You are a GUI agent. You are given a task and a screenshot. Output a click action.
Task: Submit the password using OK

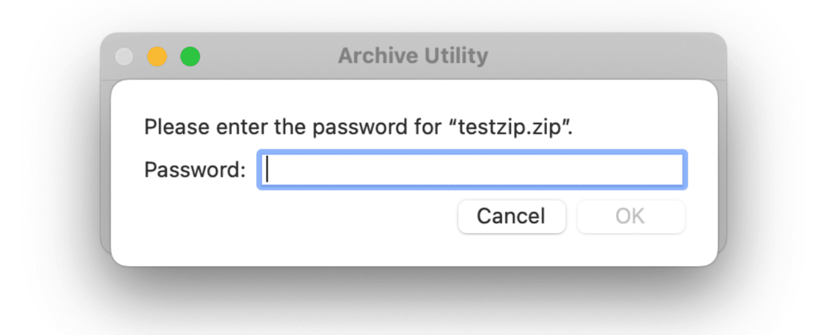[630, 216]
